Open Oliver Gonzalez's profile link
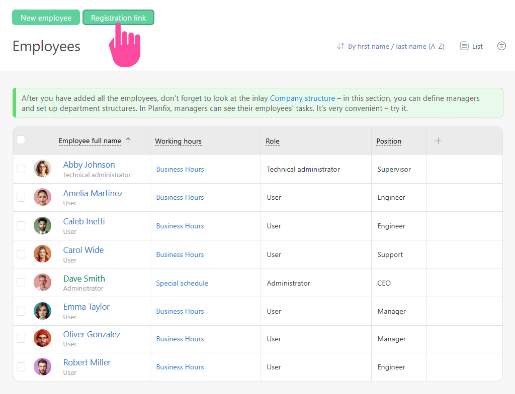Viewport: 515px width, 394px height. point(92,334)
